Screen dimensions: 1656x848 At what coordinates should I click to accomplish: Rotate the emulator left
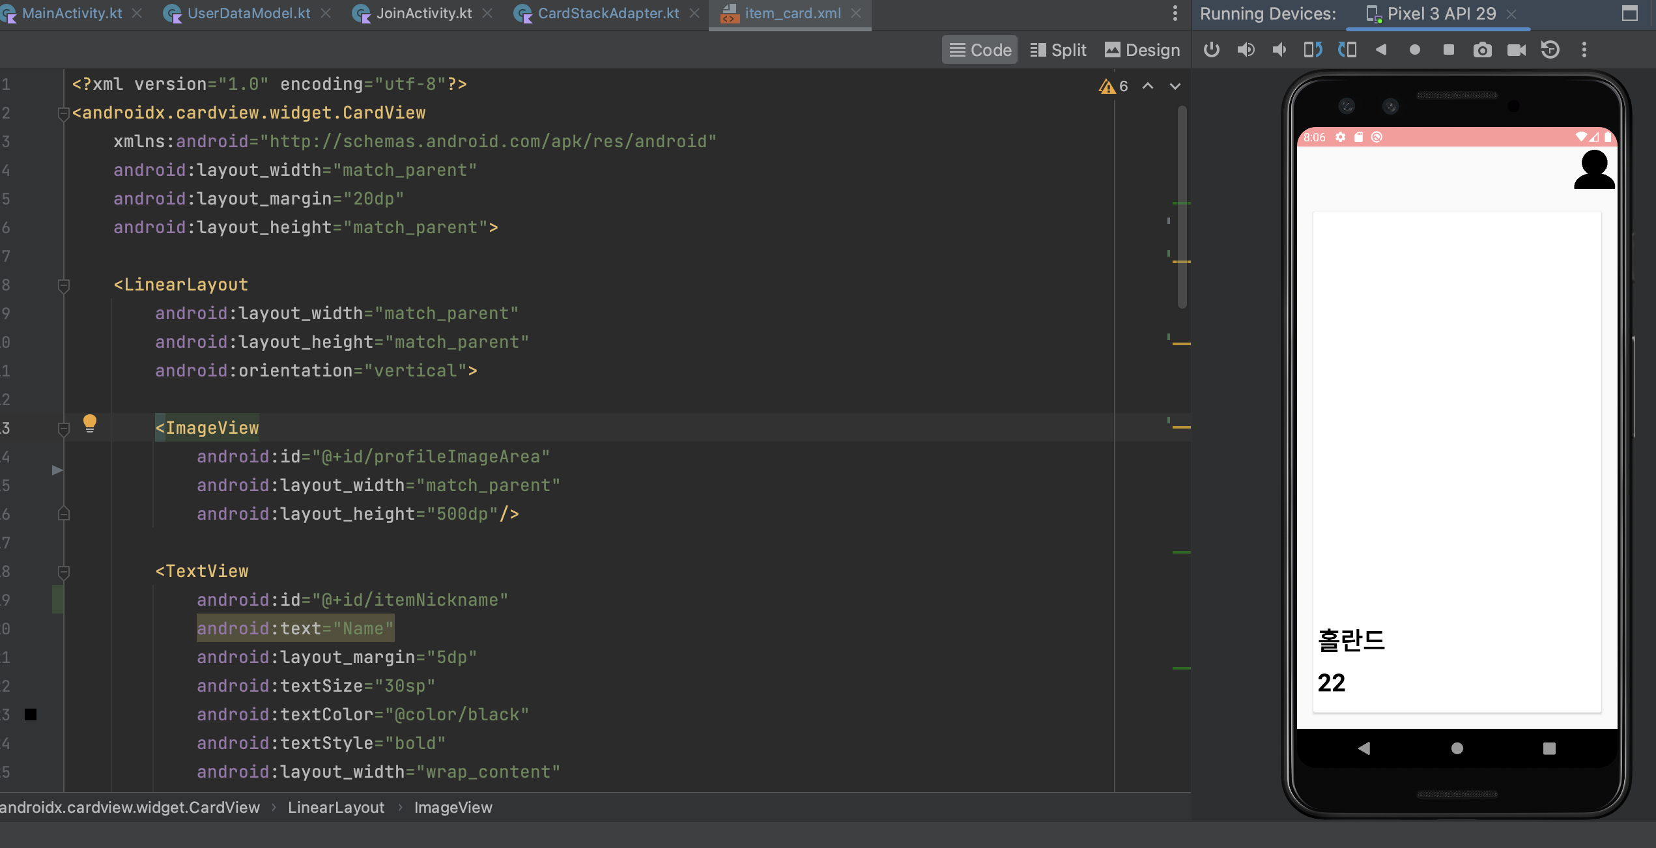1313,49
